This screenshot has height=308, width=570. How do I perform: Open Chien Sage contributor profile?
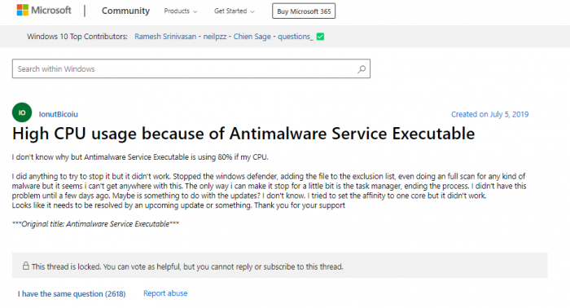[252, 37]
